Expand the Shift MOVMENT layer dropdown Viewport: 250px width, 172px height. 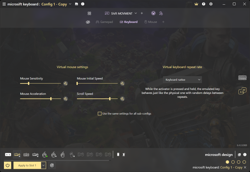point(136,13)
